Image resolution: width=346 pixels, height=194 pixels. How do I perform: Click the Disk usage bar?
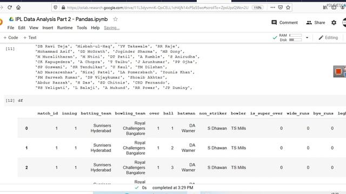coord(296,40)
